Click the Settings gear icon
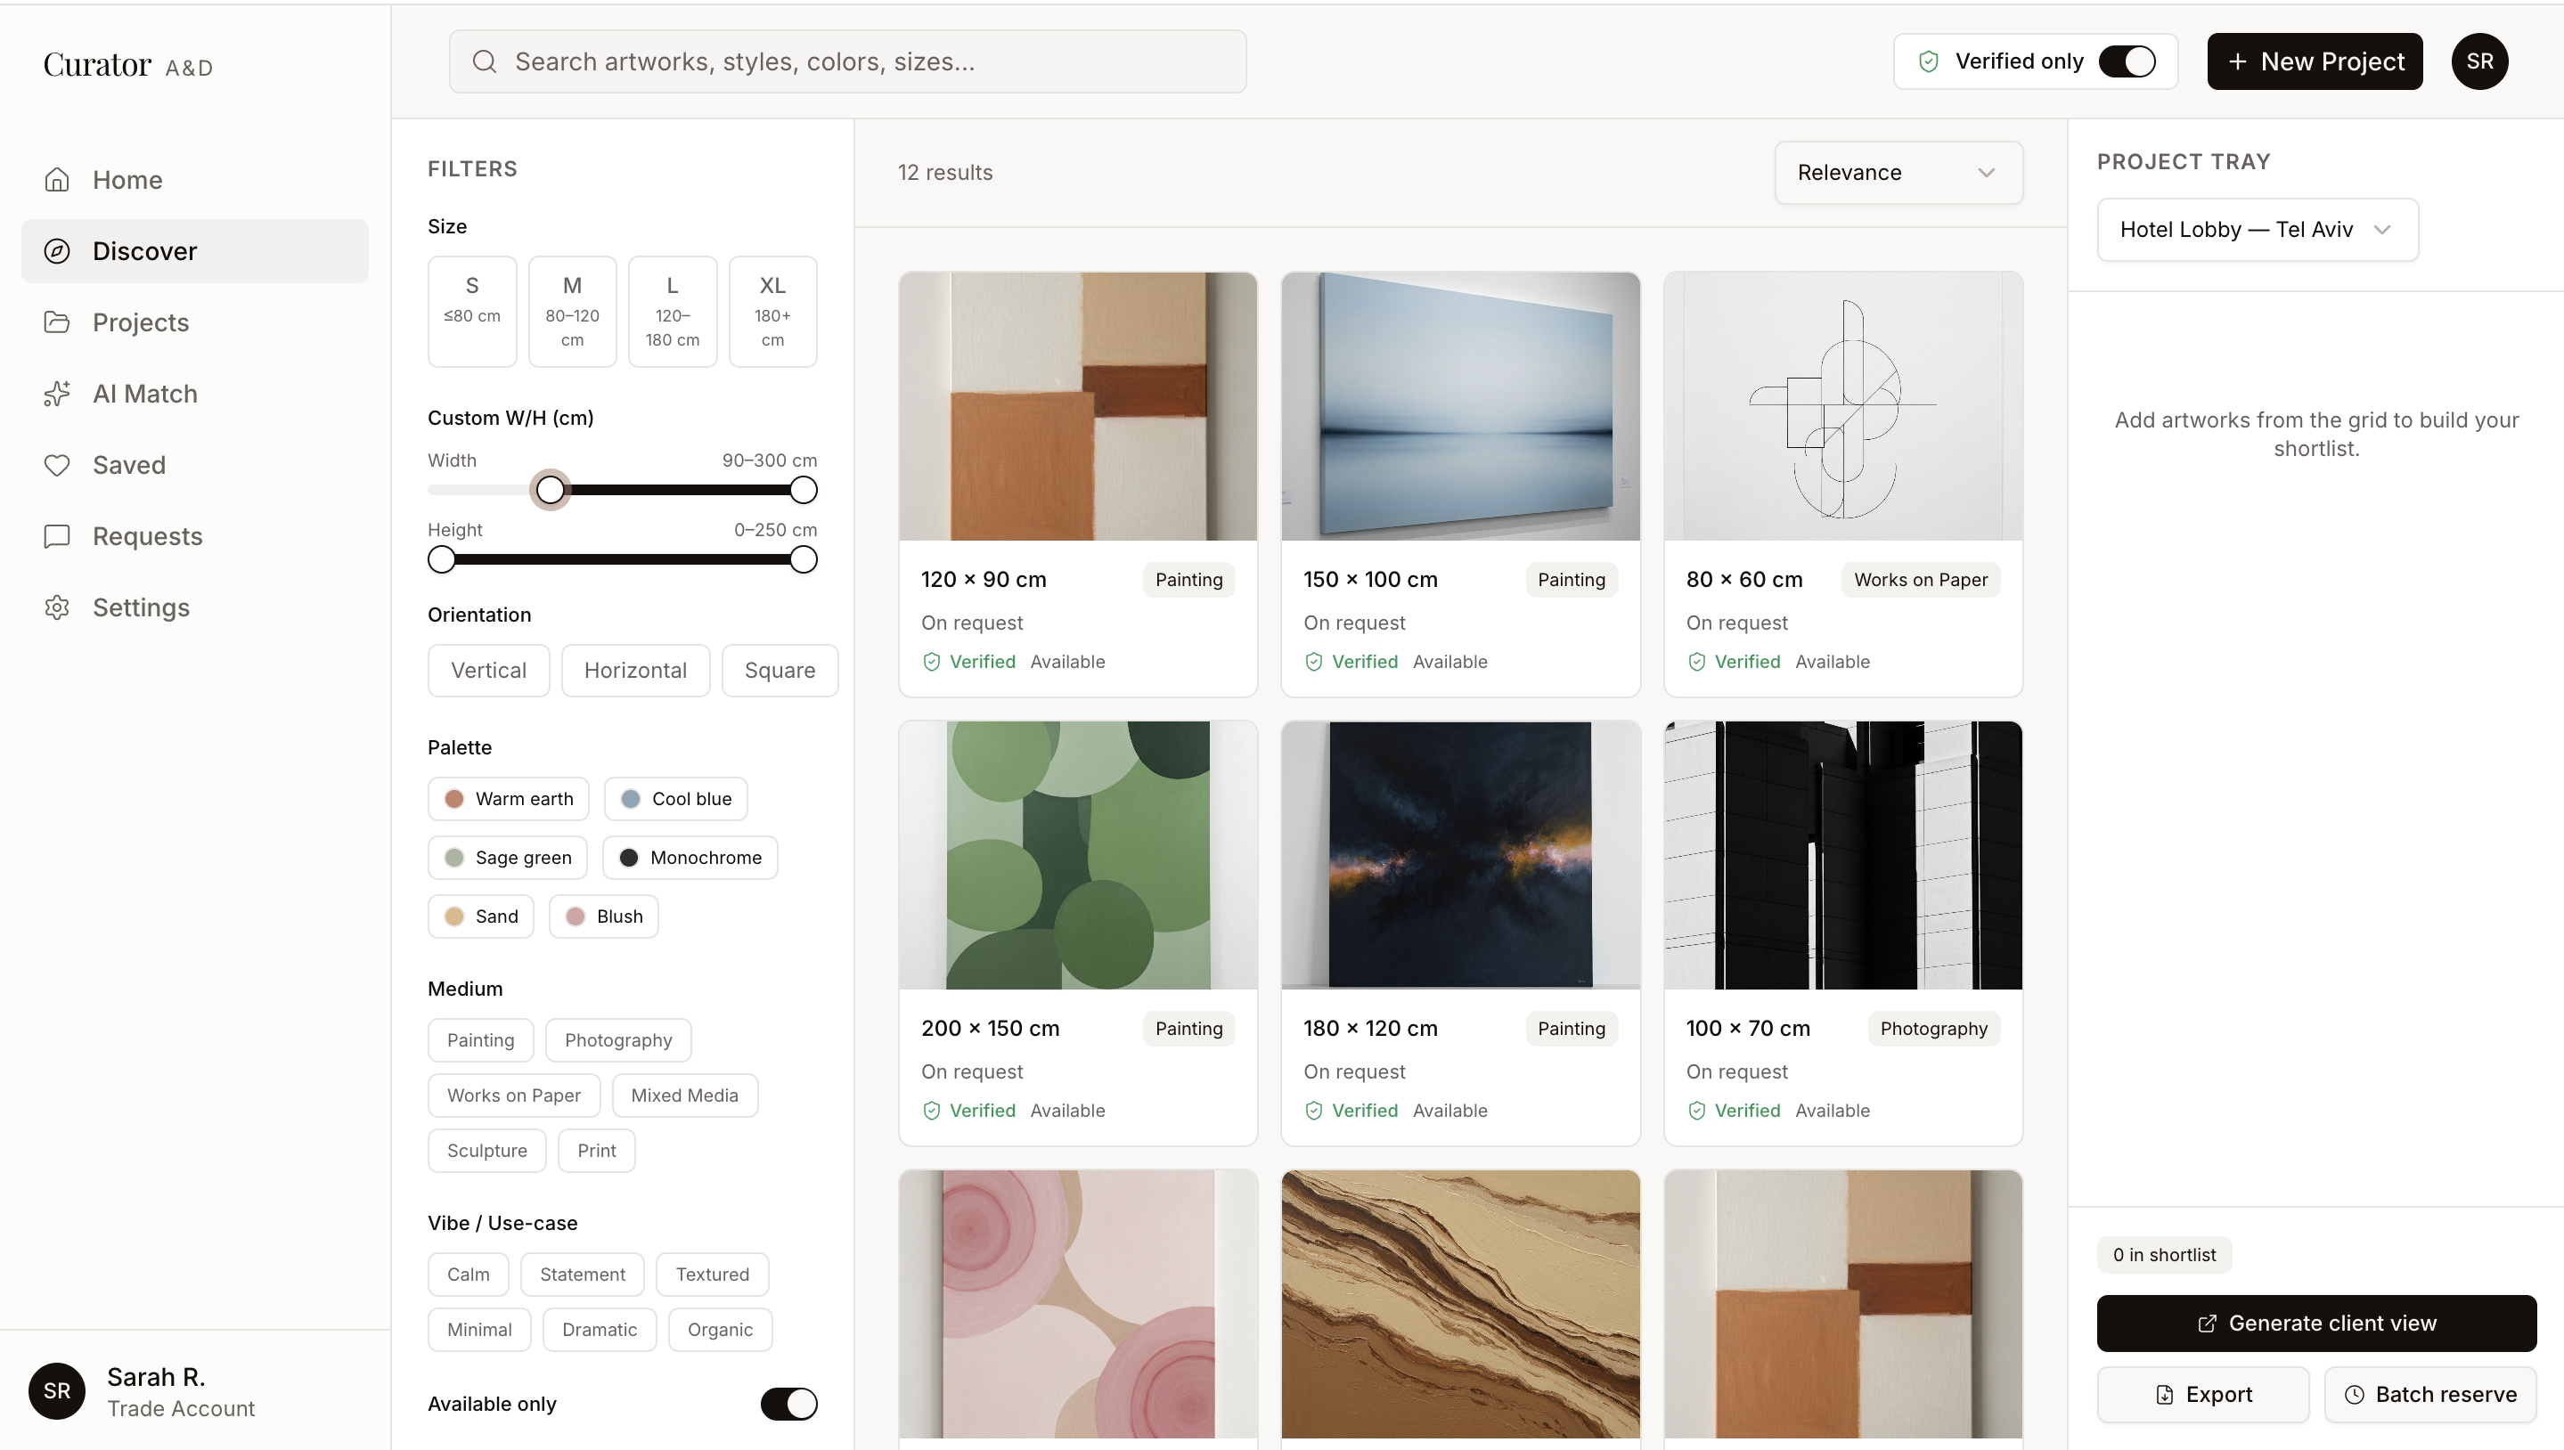2564x1450 pixels. pos(57,607)
